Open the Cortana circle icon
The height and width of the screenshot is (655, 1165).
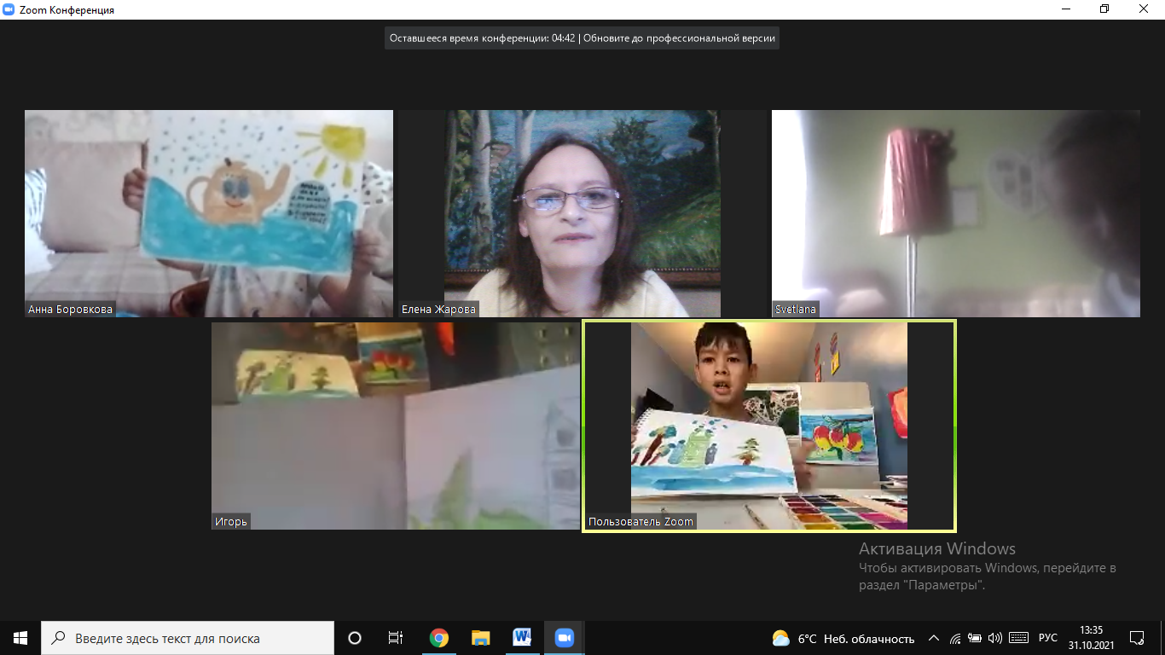355,638
